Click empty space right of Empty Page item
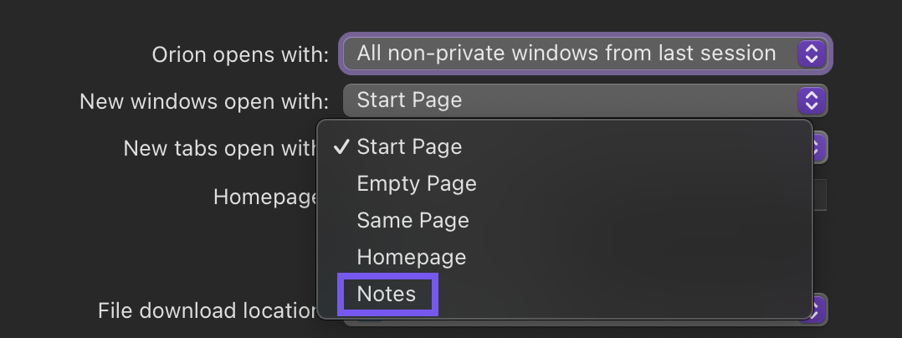This screenshot has width=902, height=338. point(653,184)
